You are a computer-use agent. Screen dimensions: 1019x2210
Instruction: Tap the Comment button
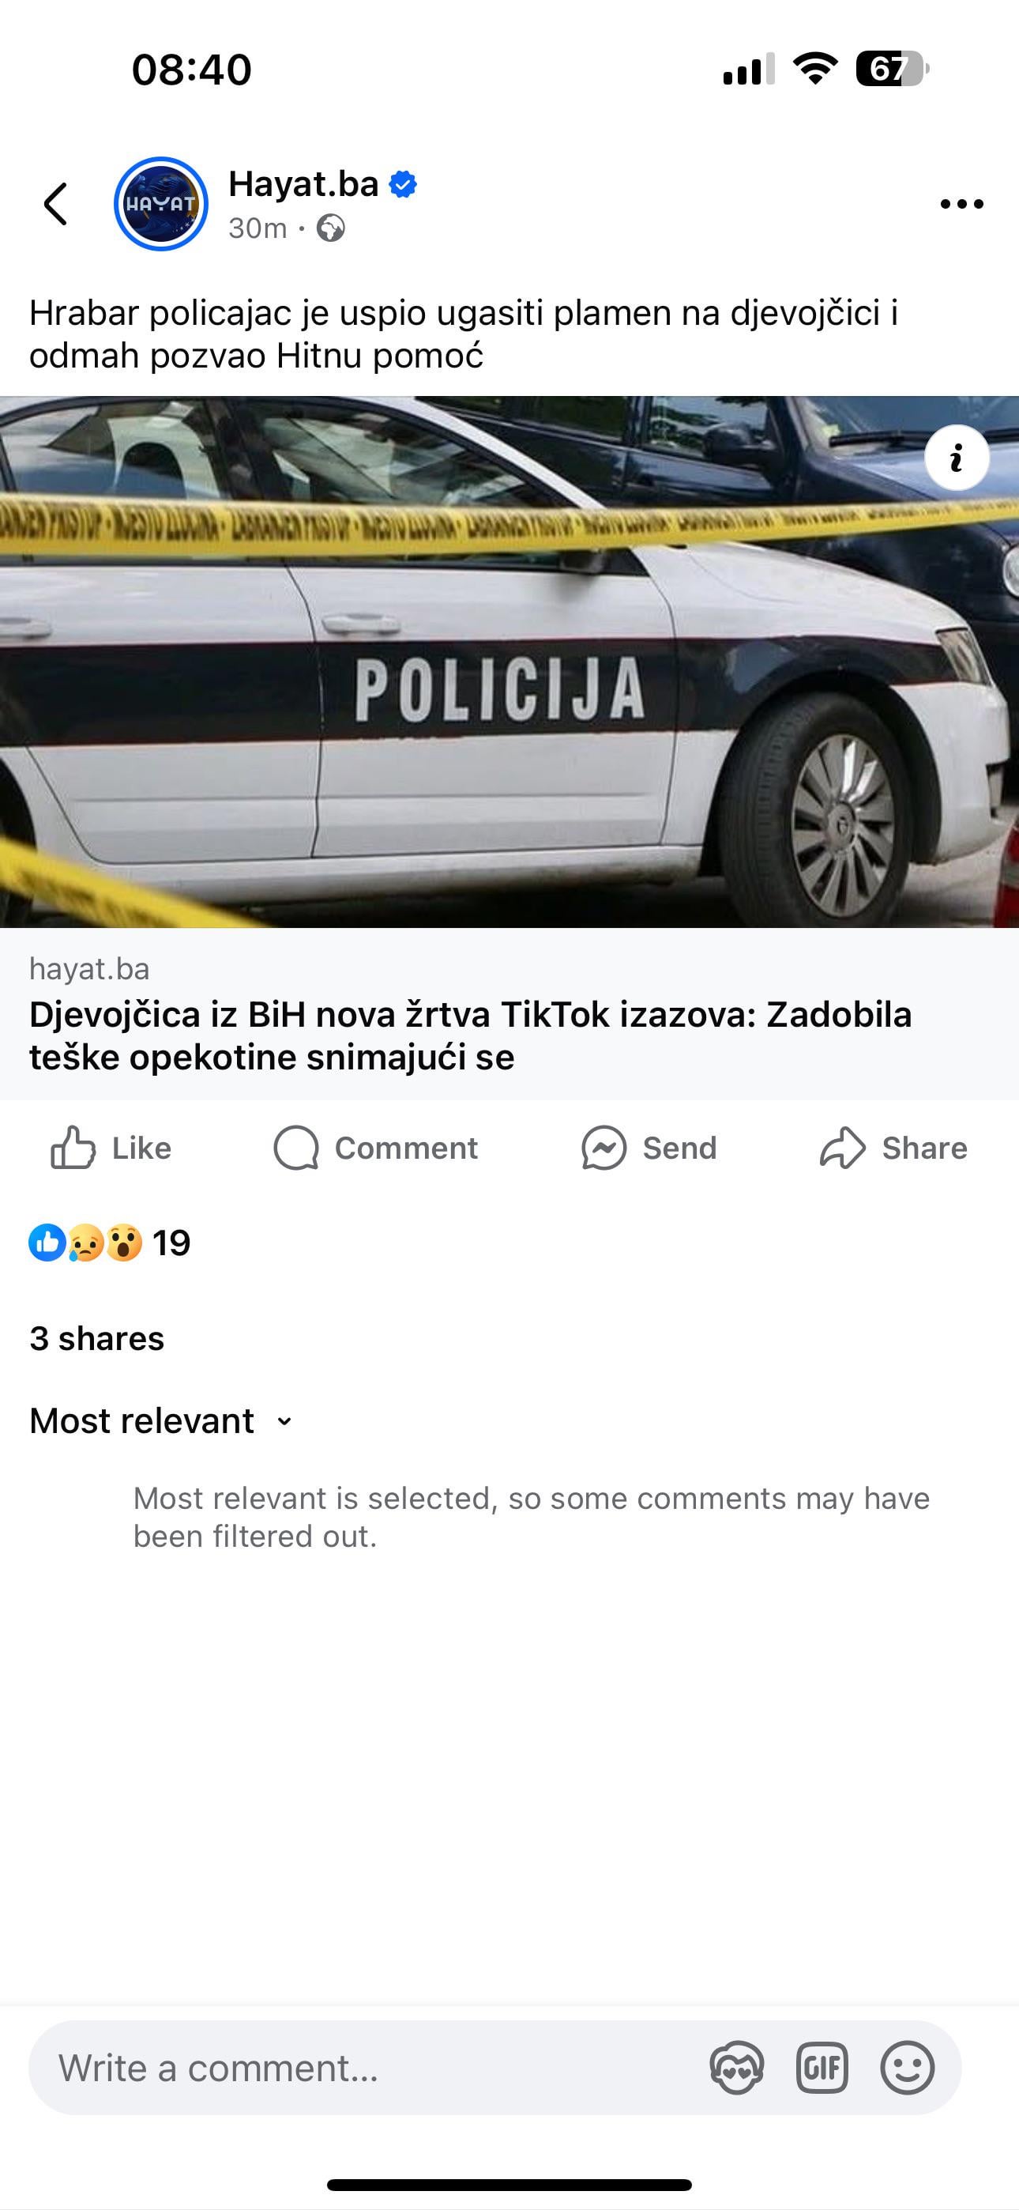[376, 1148]
